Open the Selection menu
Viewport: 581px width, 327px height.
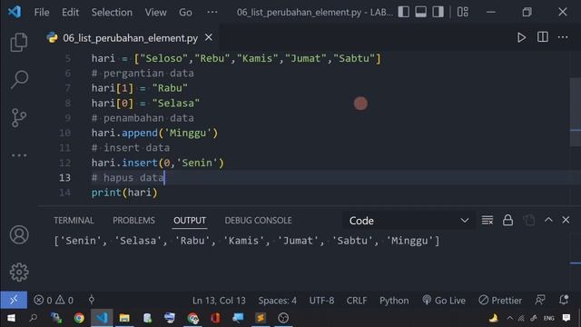point(112,12)
